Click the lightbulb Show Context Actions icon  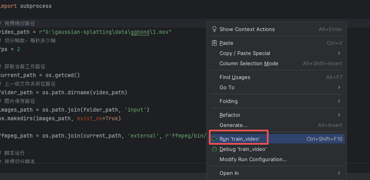click(x=214, y=29)
